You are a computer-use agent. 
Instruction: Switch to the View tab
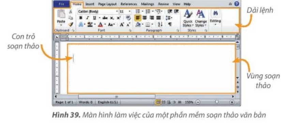pyautogui.click(x=177, y=4)
